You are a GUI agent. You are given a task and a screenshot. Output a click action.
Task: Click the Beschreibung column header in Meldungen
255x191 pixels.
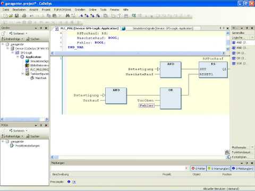pos(61,175)
